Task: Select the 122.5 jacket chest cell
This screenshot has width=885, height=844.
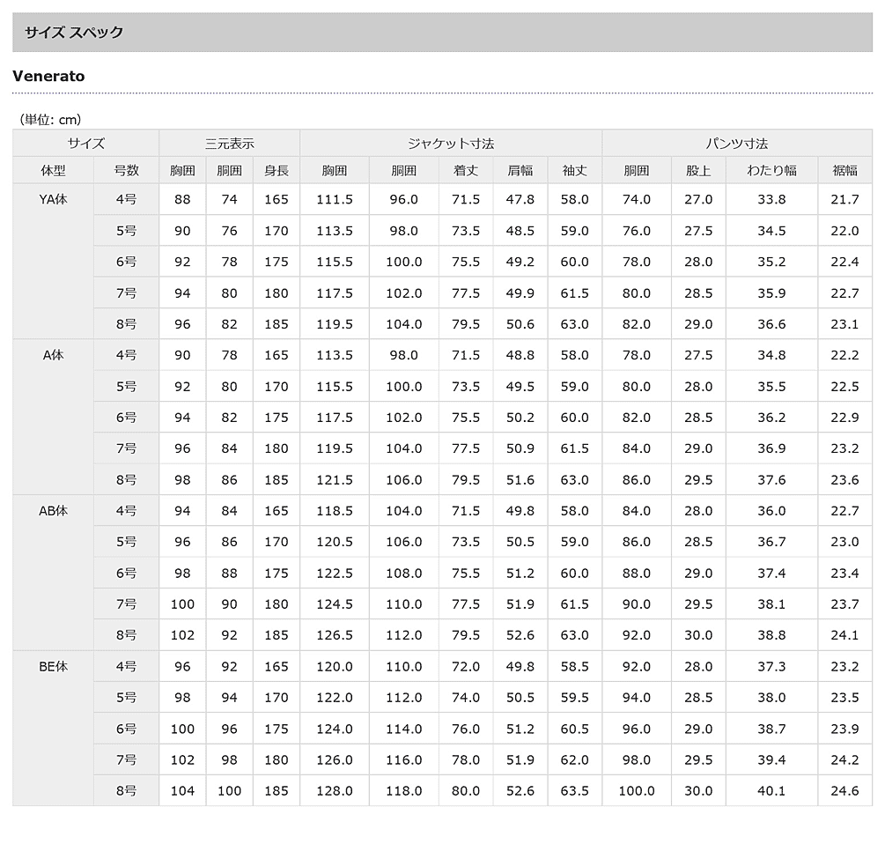Action: pos(334,573)
